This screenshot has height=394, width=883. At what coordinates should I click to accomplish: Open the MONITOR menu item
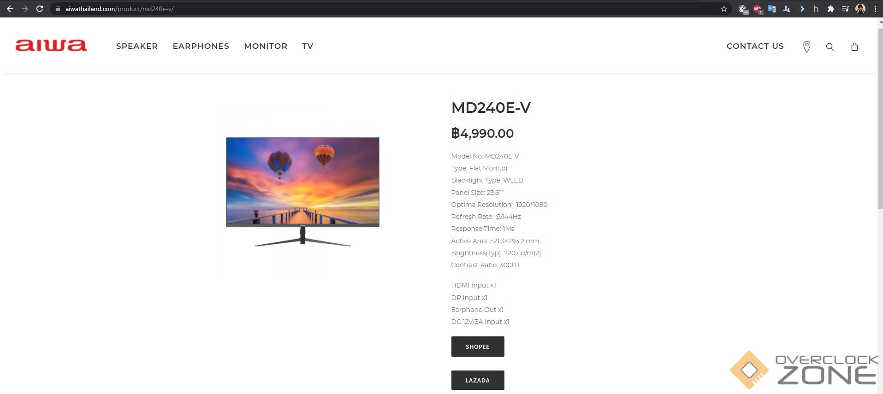tap(266, 46)
